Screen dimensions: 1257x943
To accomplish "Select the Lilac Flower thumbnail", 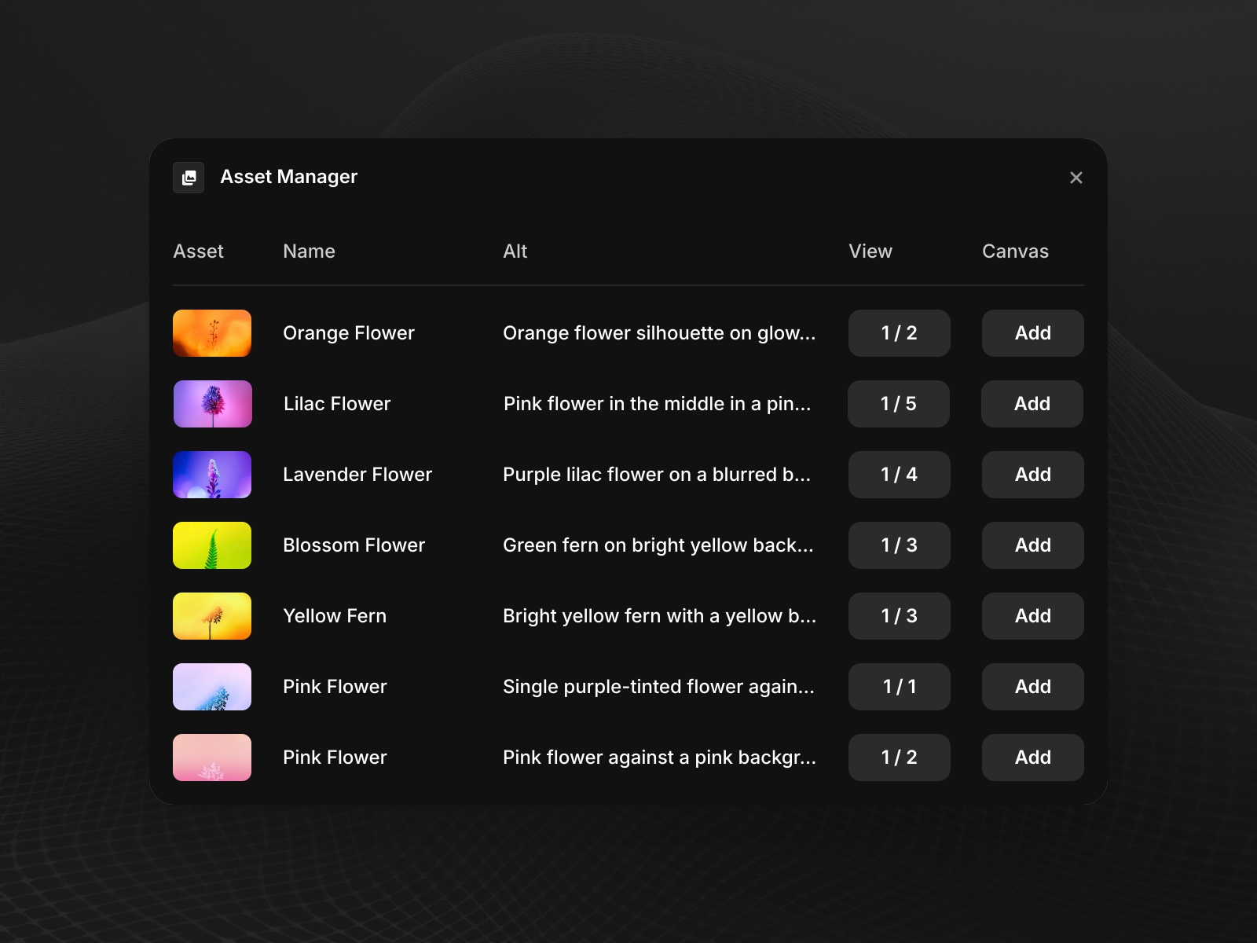I will 212,404.
